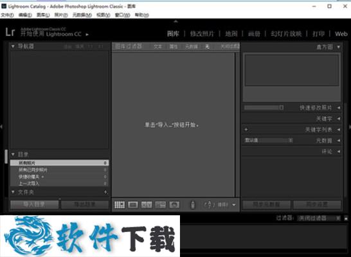Open the 视图(V) menu
351x257 pixels.
click(x=104, y=15)
